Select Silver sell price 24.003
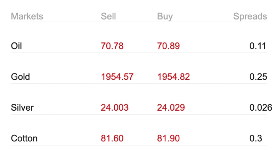 click(x=115, y=108)
